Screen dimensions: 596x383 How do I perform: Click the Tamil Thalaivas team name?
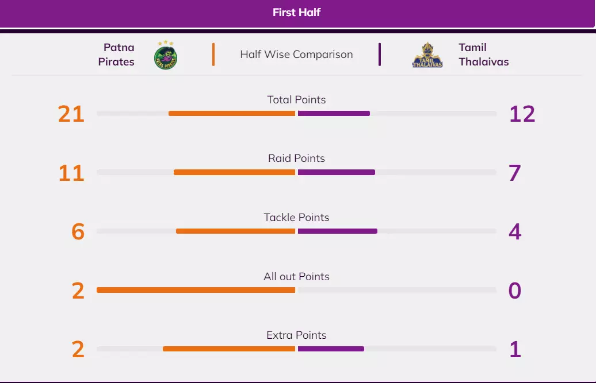click(x=483, y=55)
